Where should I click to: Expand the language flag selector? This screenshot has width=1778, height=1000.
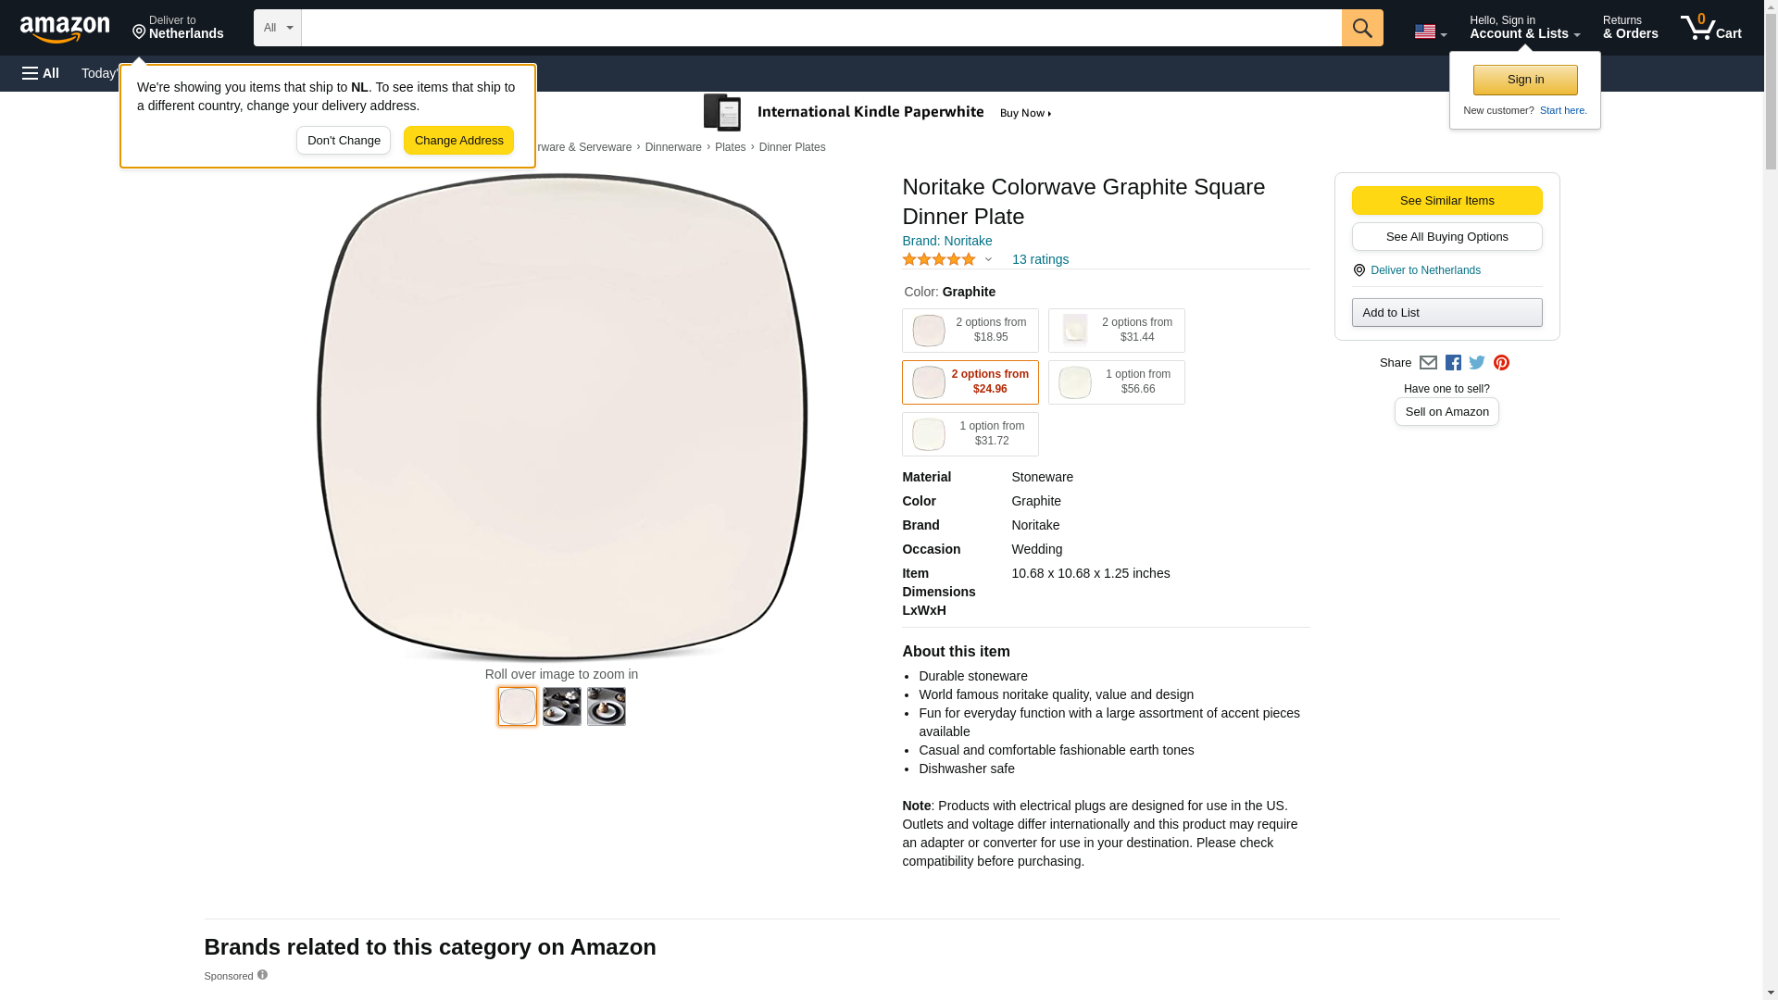pyautogui.click(x=1430, y=31)
